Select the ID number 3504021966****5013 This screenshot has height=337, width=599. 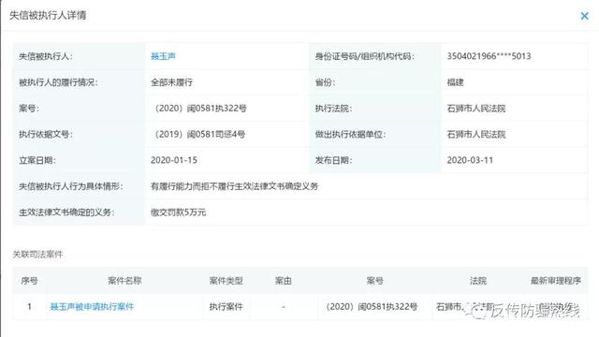pyautogui.click(x=489, y=56)
